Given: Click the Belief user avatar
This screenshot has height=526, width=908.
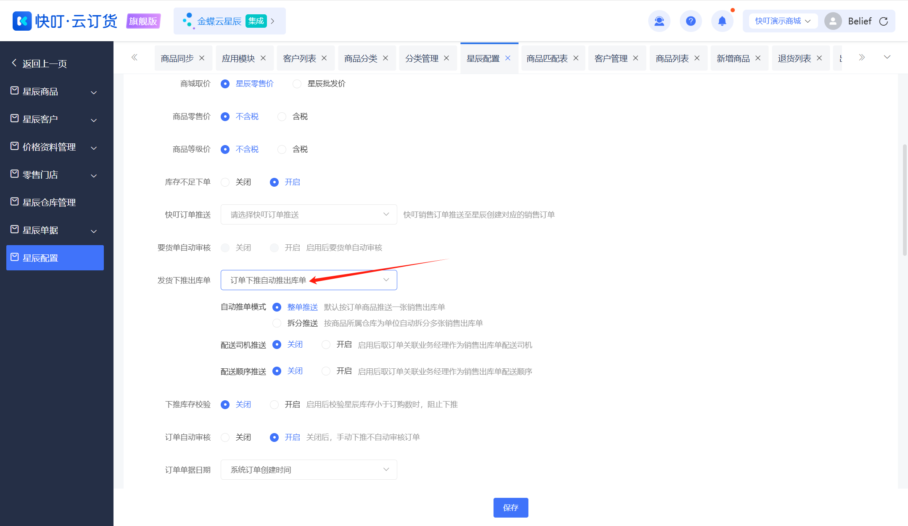Looking at the screenshot, I should coord(833,21).
